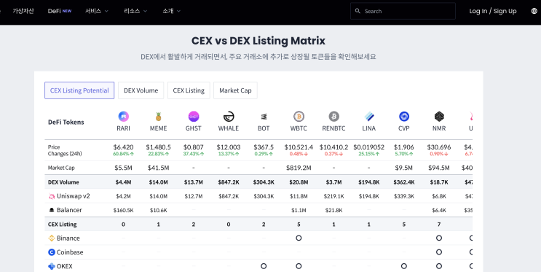Expand the 리소스 dropdown menu

[135, 11]
